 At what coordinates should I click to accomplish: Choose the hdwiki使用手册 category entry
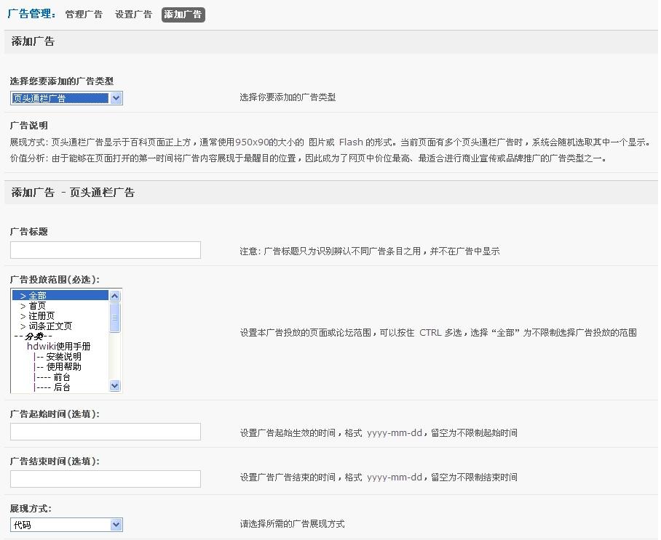tap(59, 347)
